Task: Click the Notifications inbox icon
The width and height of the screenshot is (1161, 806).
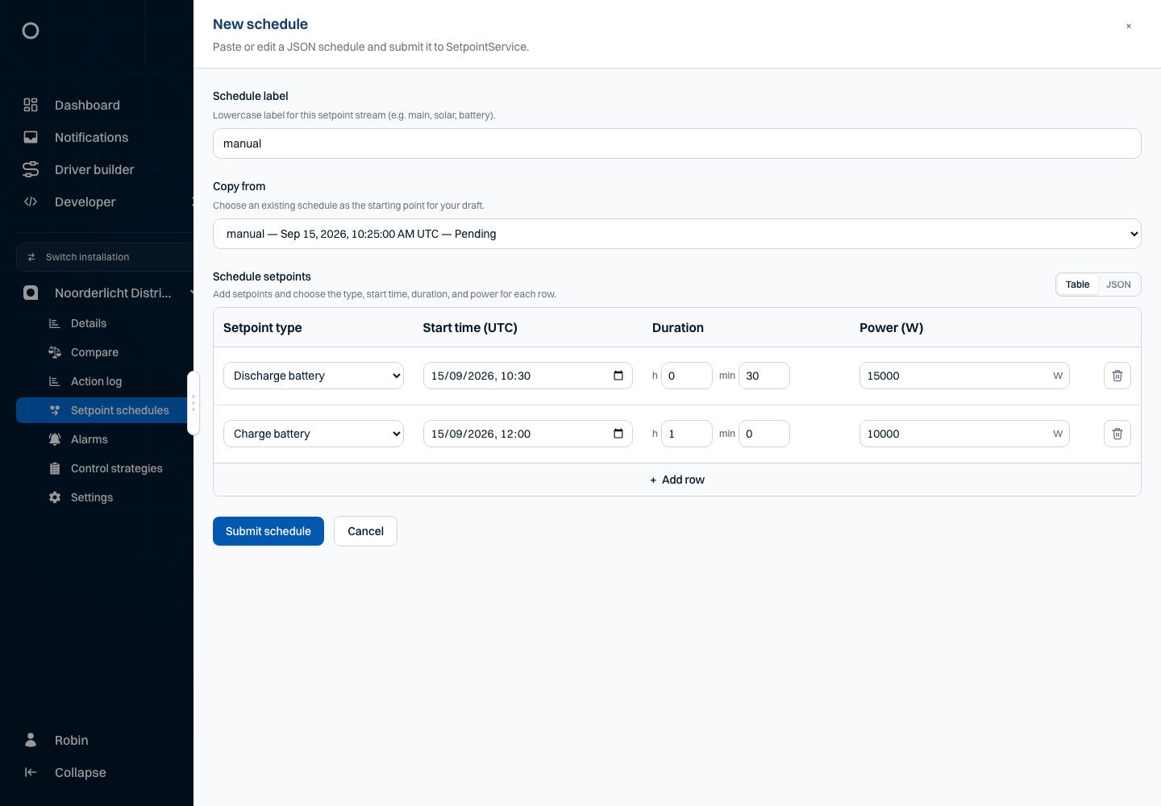Action: [31, 137]
